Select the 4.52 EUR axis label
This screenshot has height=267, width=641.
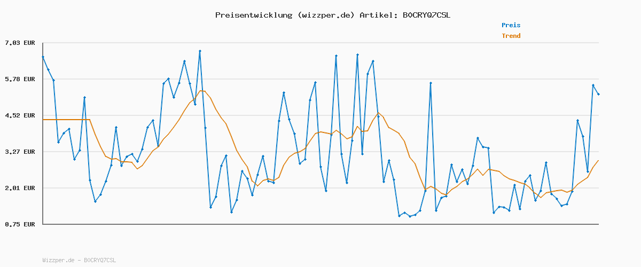point(20,115)
